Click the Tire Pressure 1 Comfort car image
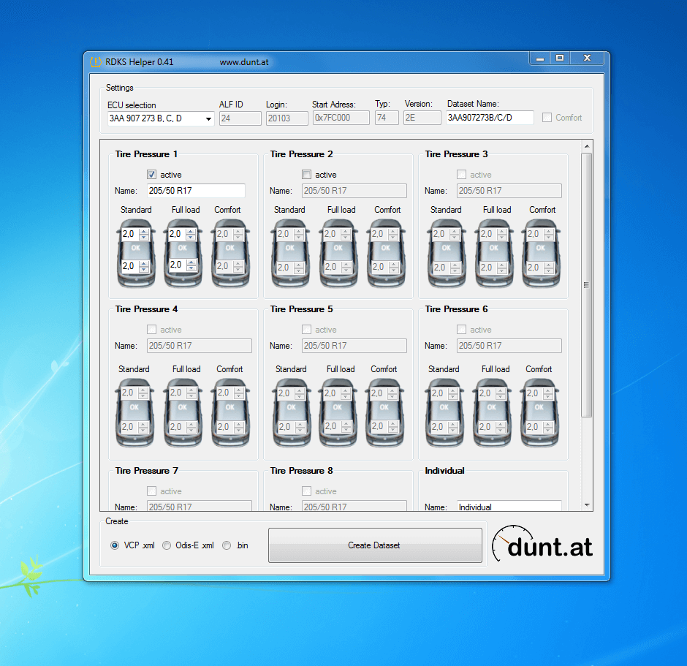This screenshot has width=687, height=666. 230,254
